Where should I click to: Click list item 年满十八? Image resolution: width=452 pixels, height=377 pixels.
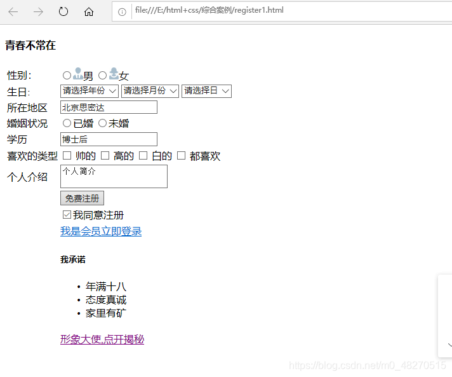[106, 287]
